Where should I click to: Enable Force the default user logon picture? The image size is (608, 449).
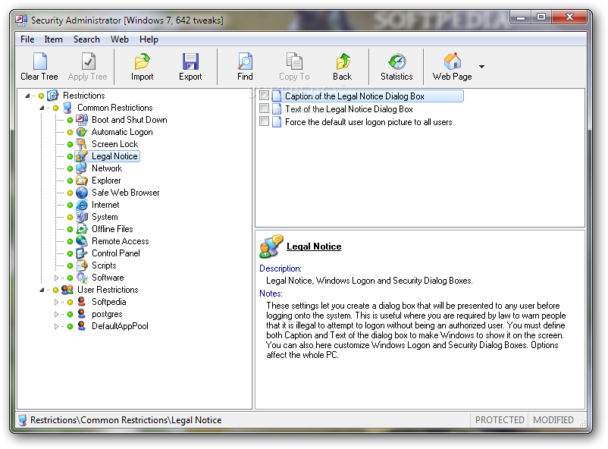265,121
